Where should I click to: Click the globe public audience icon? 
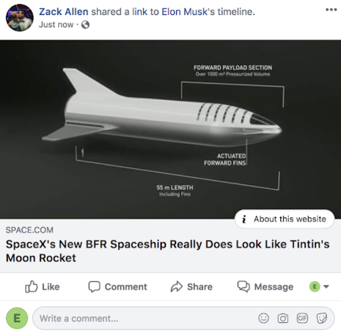[x=85, y=25]
